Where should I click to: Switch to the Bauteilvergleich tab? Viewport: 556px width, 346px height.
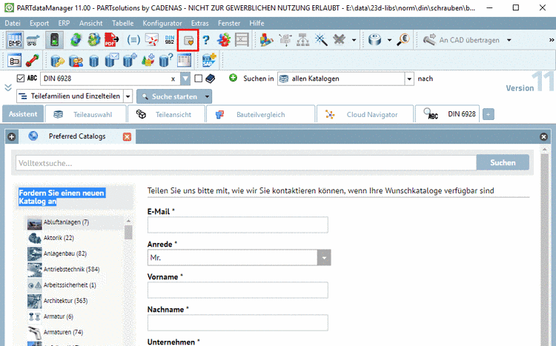pos(261,115)
